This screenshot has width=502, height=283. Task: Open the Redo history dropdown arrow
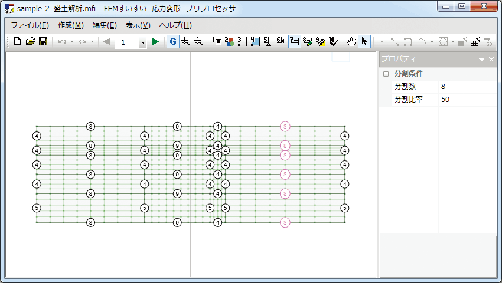(92, 42)
